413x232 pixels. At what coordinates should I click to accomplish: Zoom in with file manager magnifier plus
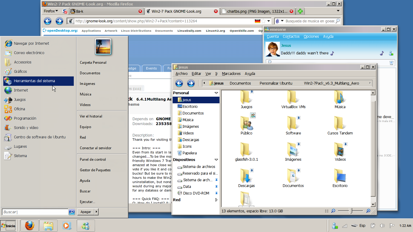[368, 211]
